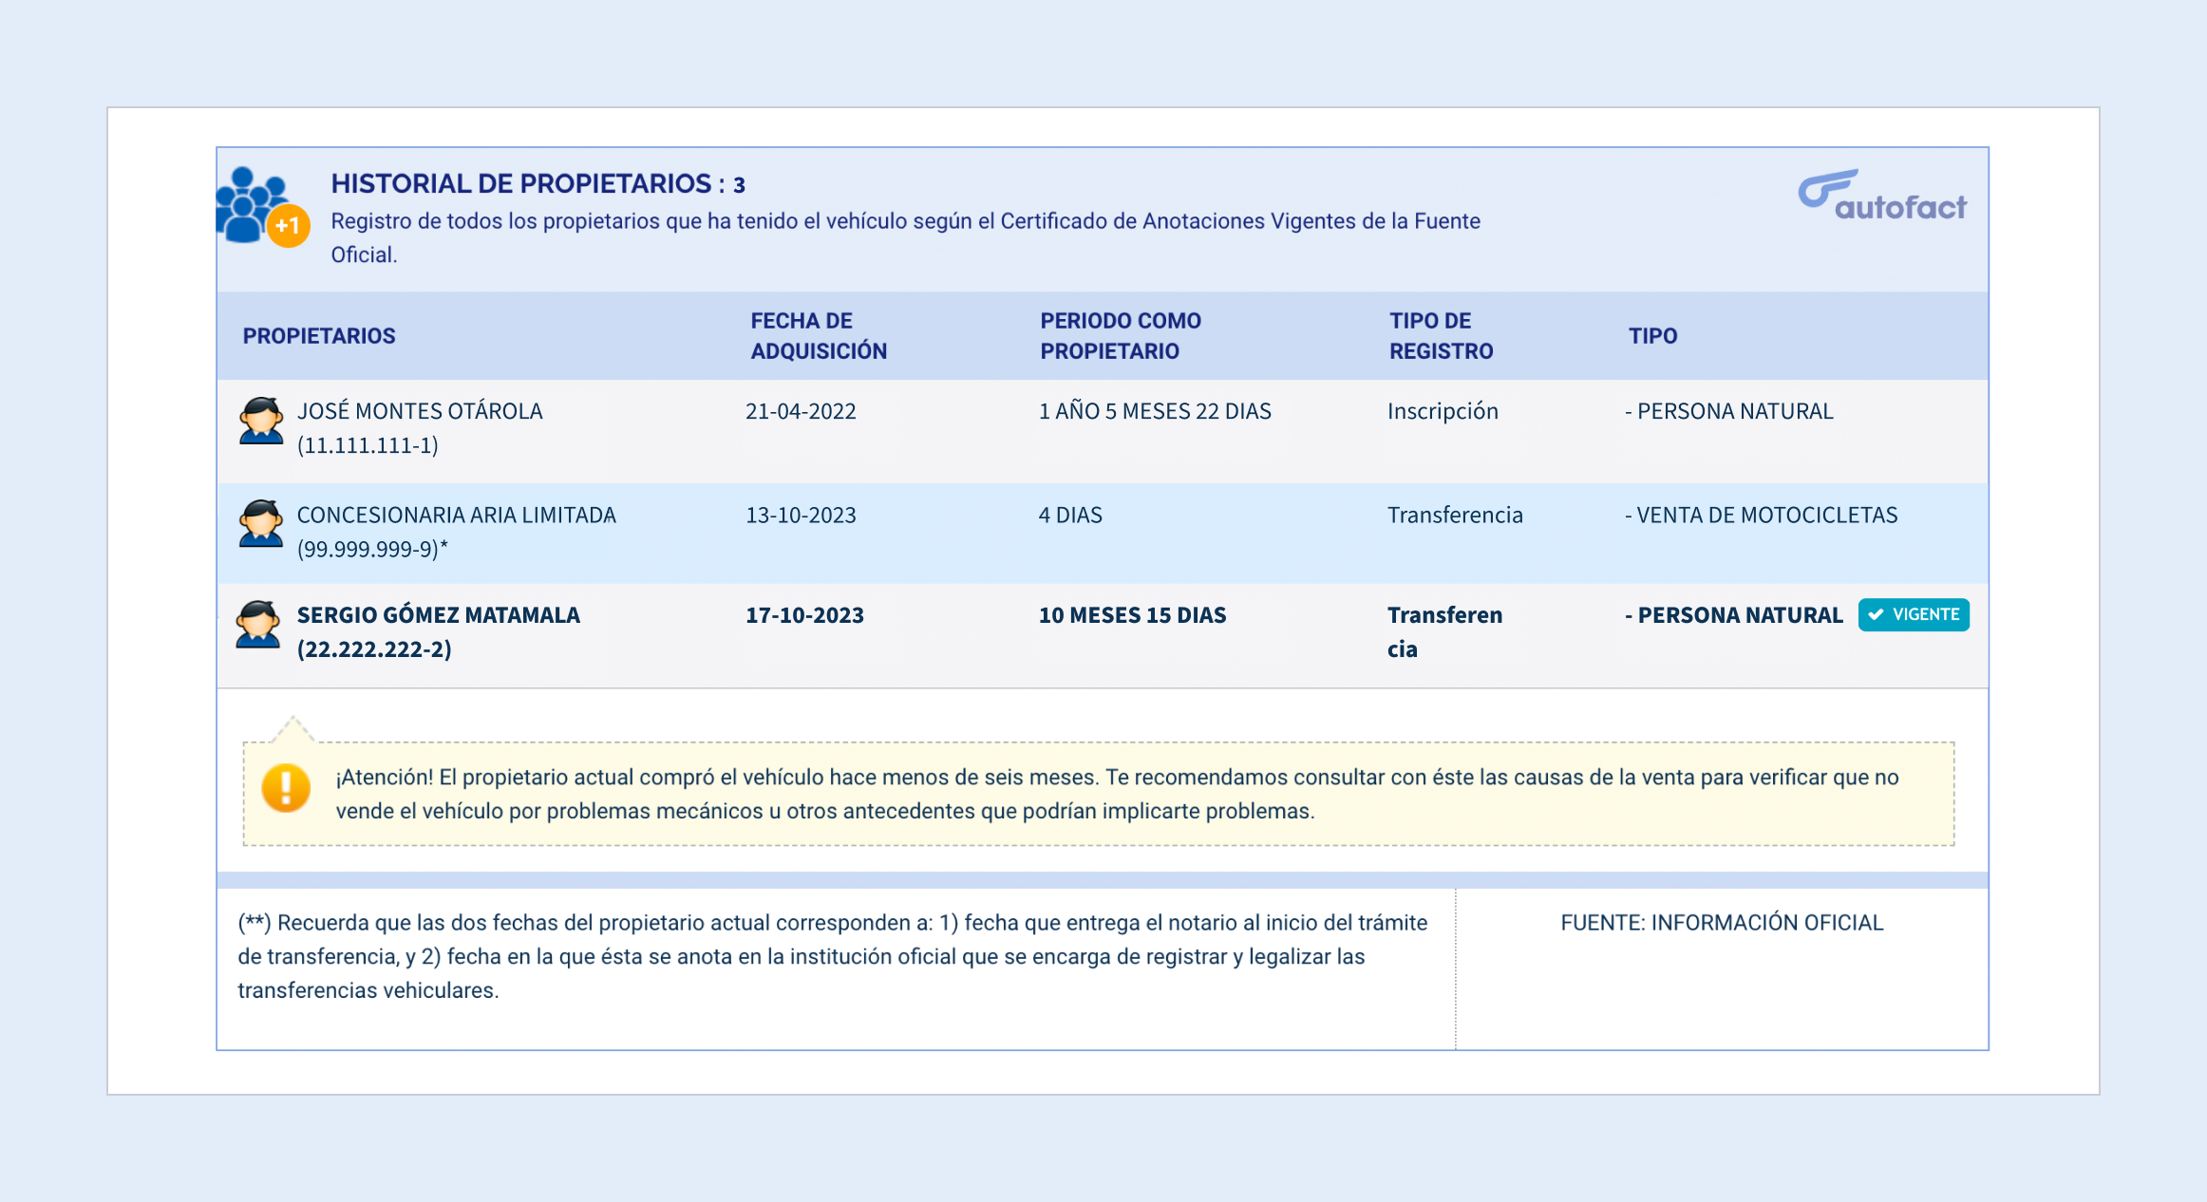Click the Fuente: Información Oficial label
Viewport: 2207px width, 1202px height.
point(1722,923)
